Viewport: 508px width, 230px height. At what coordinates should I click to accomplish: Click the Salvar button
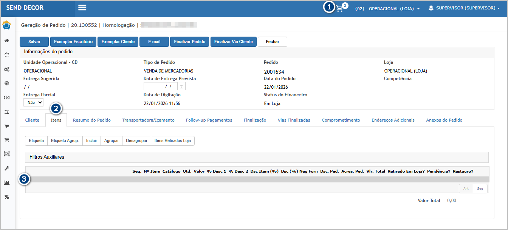(34, 42)
